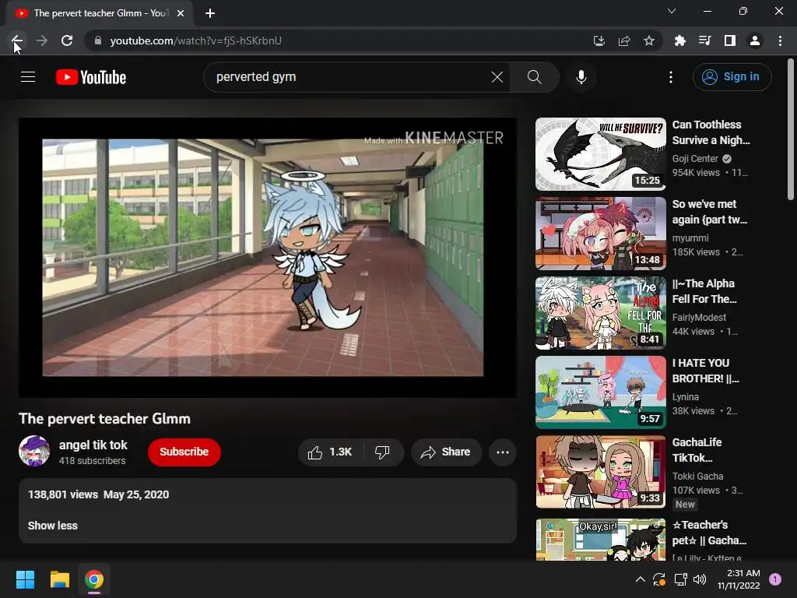The image size is (797, 598).
Task: Open 'Teacher's pet' video thumbnail
Action: pos(601,540)
